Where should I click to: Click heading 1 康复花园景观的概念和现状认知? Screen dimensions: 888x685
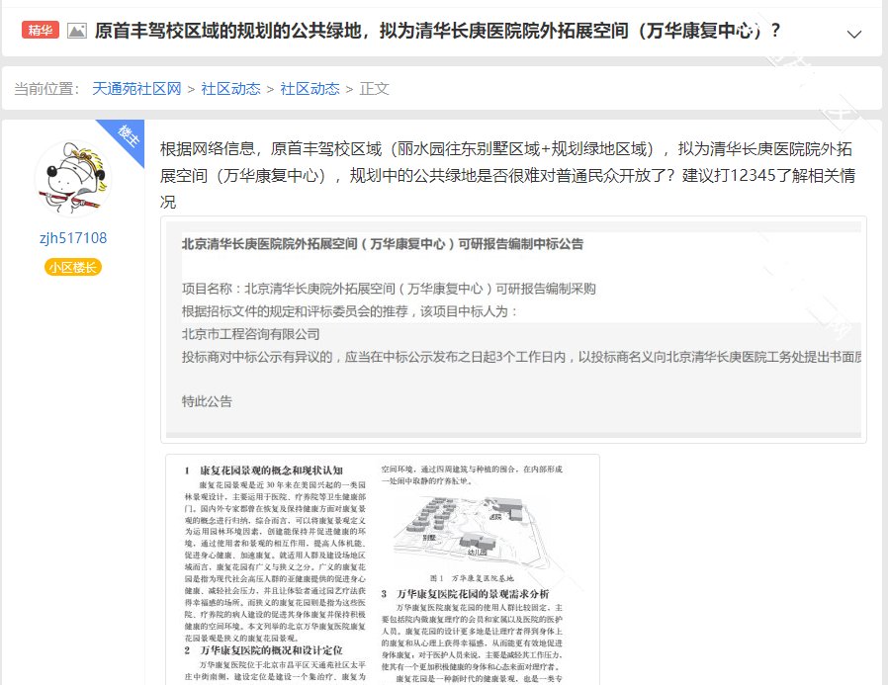click(x=271, y=471)
